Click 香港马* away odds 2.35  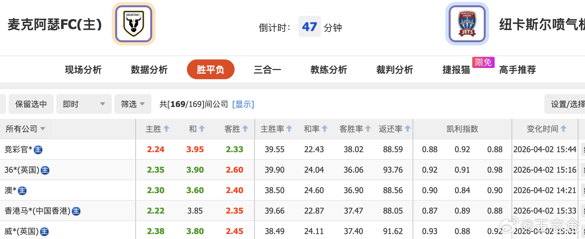[x=235, y=211]
